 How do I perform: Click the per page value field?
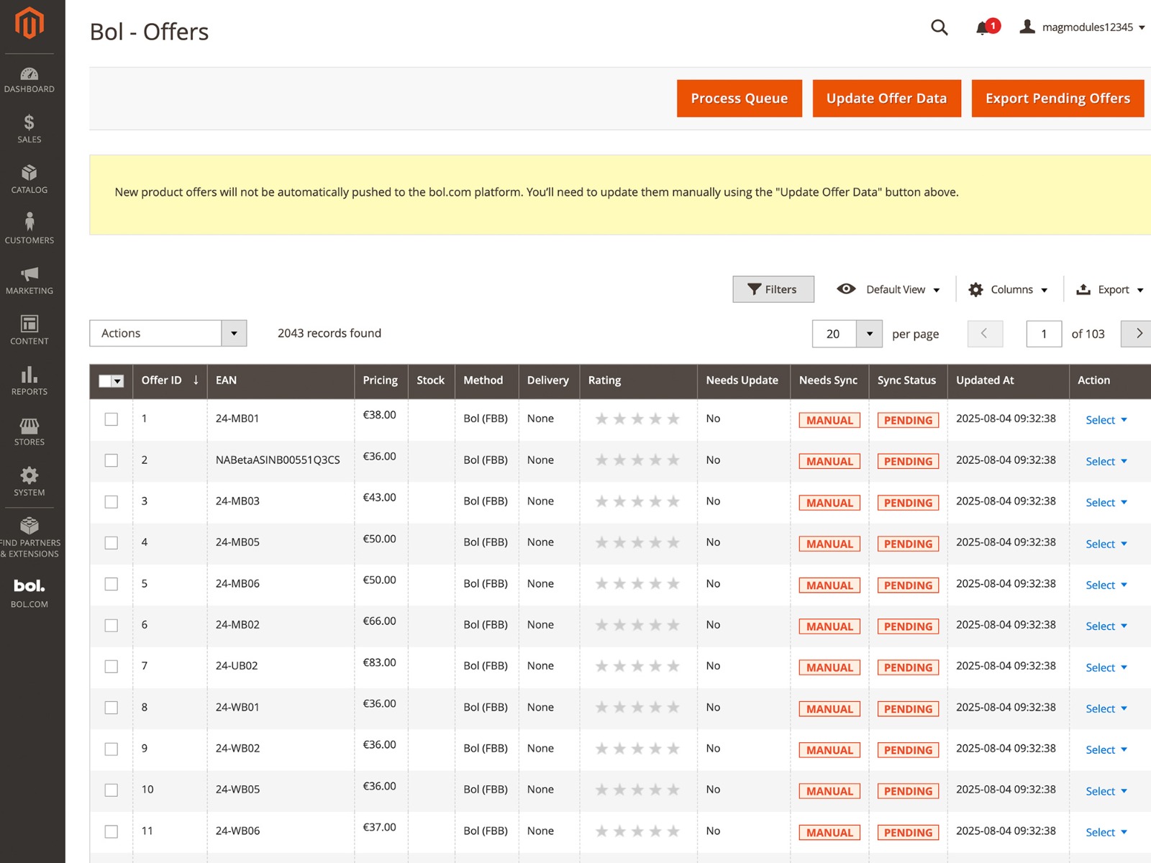(834, 334)
